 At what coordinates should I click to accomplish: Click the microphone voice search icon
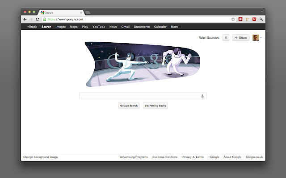[202, 96]
